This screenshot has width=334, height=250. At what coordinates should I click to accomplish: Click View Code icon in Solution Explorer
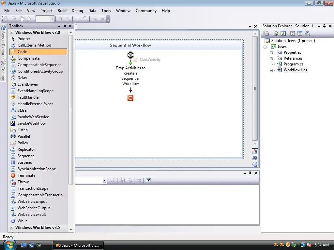(293, 33)
